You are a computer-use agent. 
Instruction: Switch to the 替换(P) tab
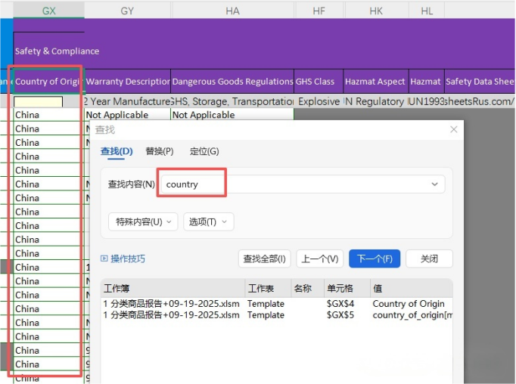coord(159,152)
